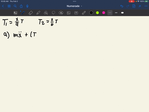Tap the handwritten T2 equation
Screen dimensions: 149x112
point(48,22)
